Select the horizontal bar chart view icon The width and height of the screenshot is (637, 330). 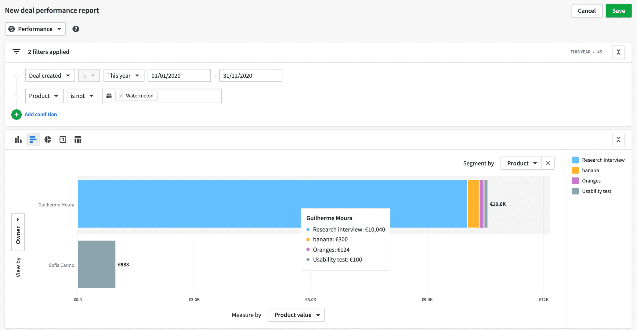[33, 140]
